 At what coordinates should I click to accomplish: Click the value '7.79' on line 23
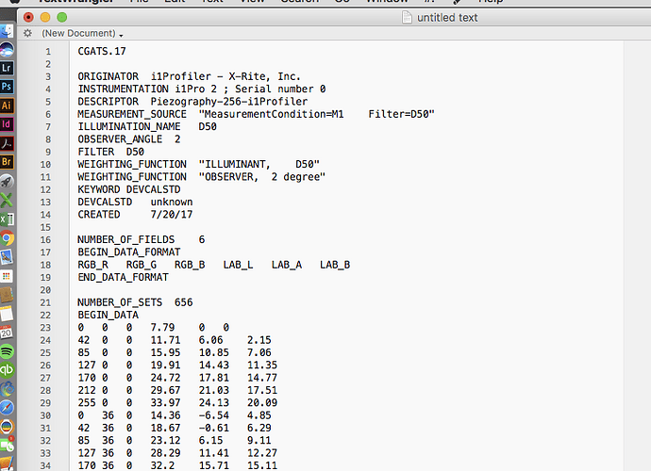pos(162,328)
